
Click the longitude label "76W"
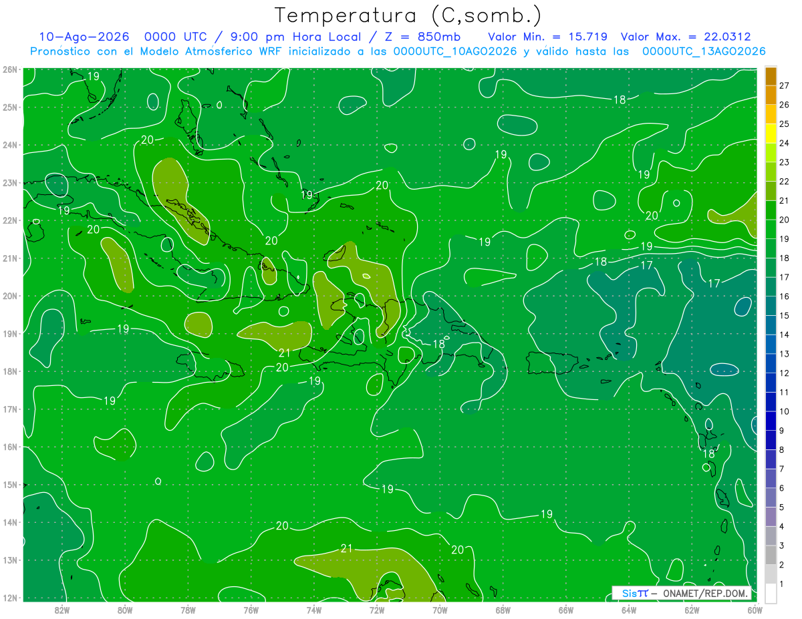point(251,610)
